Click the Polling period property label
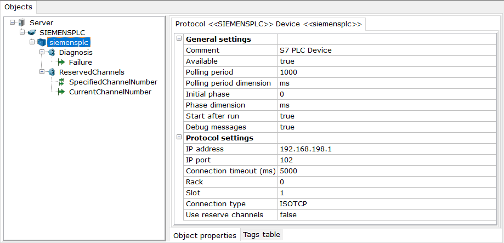504x243 pixels. 209,72
